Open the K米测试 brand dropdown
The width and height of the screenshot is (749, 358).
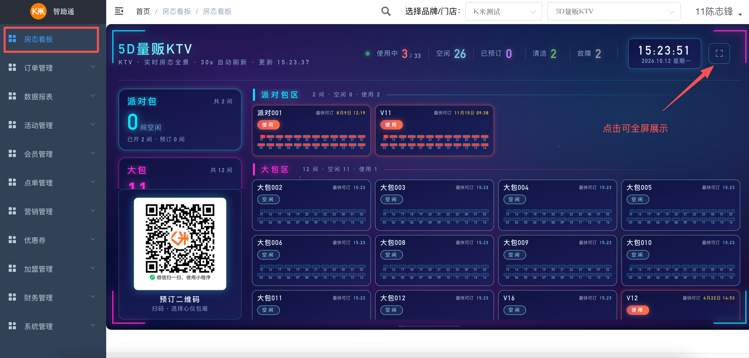[x=503, y=11]
